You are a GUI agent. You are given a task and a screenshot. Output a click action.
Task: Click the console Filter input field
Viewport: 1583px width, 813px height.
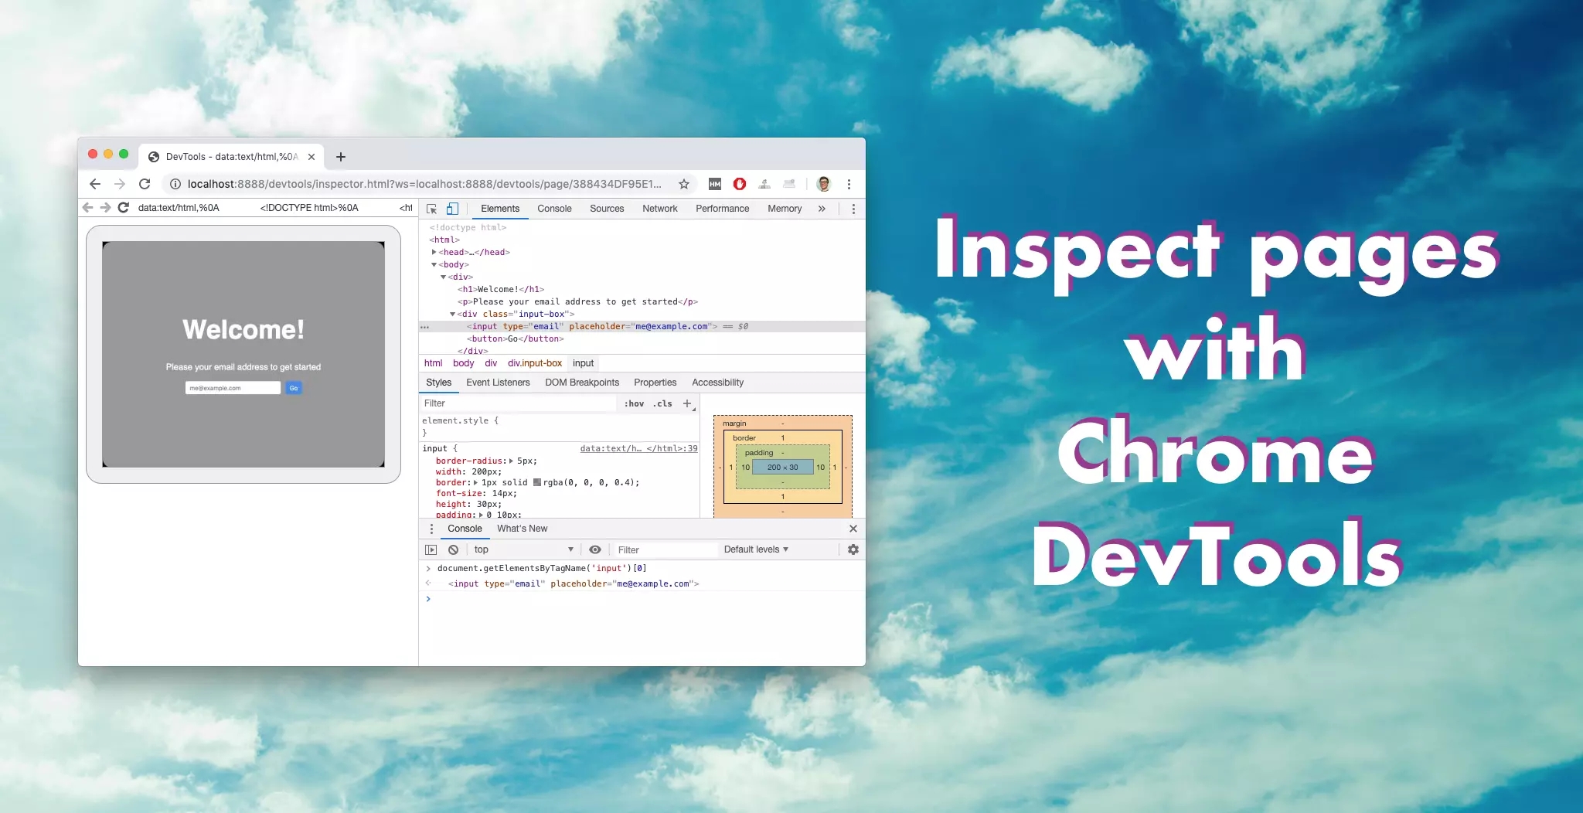665,550
